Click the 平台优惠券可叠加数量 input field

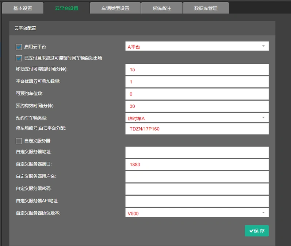(x=197, y=82)
